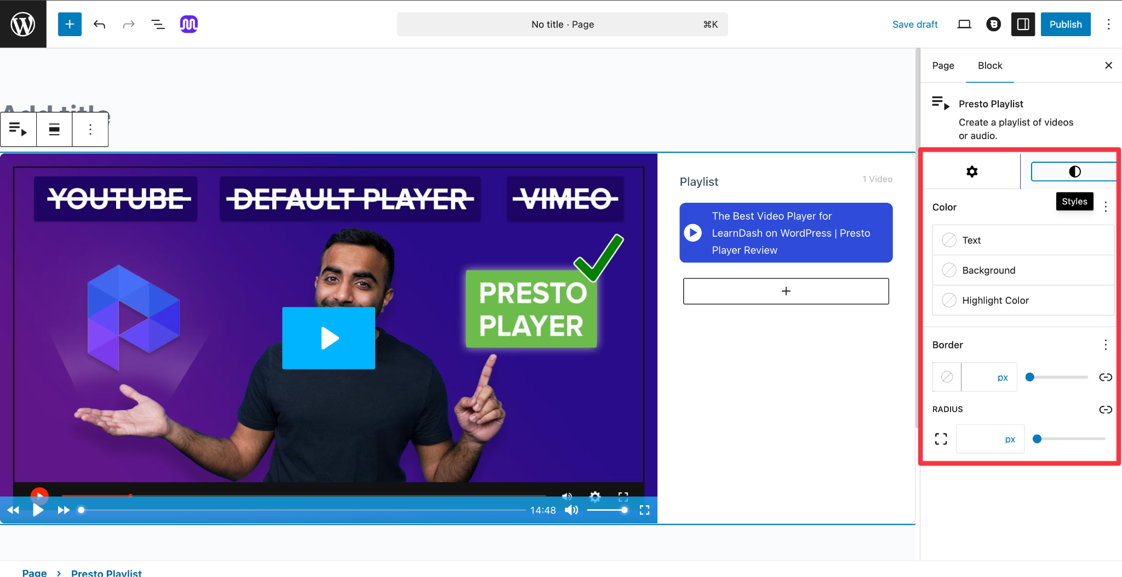Redo the last undone change
The image size is (1122, 577).
(x=128, y=24)
